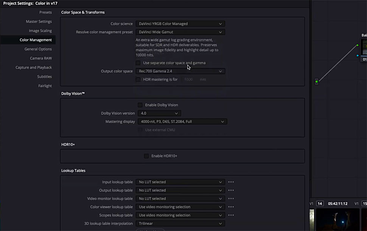Click clip number 14 badge
The width and height of the screenshot is (367, 231).
[320, 203]
